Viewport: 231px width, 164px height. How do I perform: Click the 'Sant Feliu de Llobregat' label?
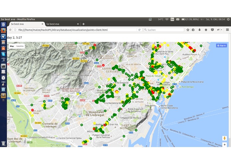point(29,89)
